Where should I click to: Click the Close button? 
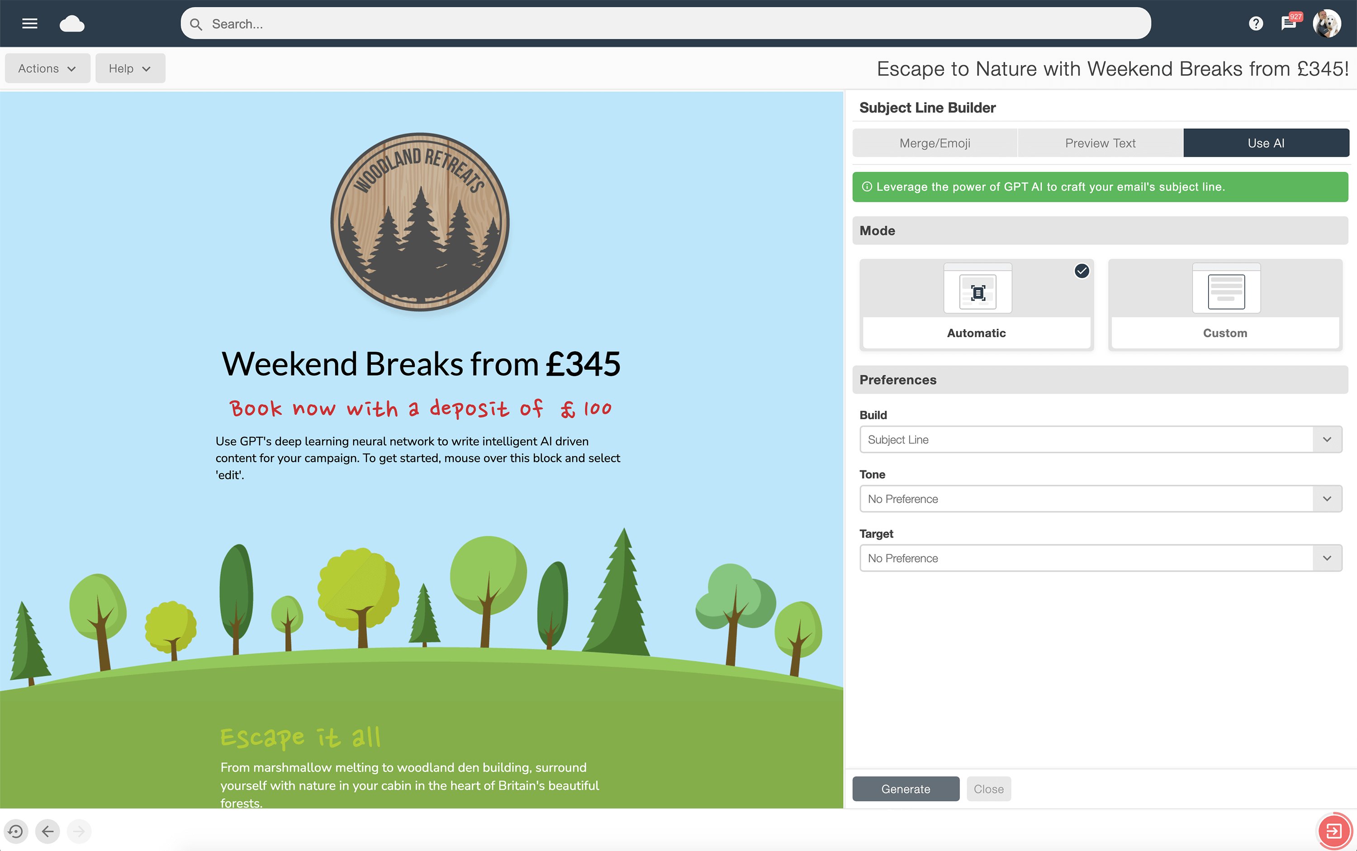(x=988, y=788)
